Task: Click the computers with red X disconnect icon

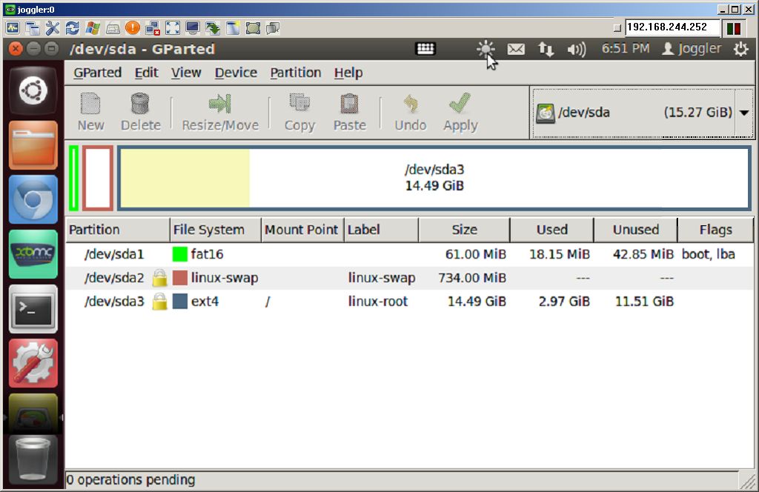Action: (153, 28)
